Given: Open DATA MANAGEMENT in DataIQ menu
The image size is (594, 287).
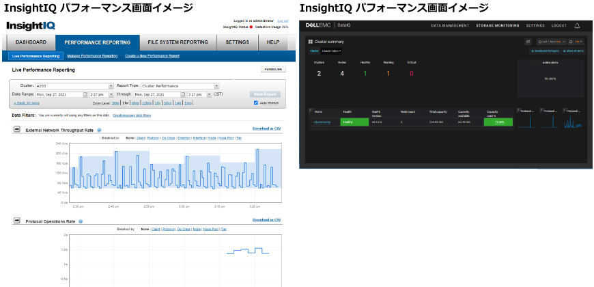Looking at the screenshot, I should point(450,26).
